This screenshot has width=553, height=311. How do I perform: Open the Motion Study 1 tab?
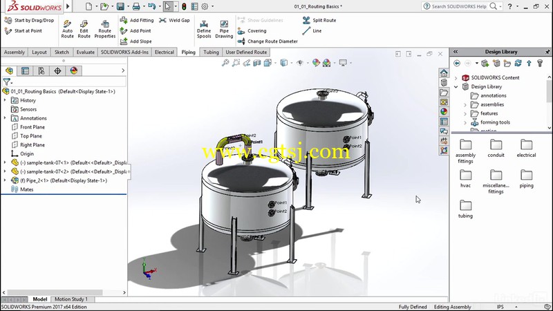(71, 299)
